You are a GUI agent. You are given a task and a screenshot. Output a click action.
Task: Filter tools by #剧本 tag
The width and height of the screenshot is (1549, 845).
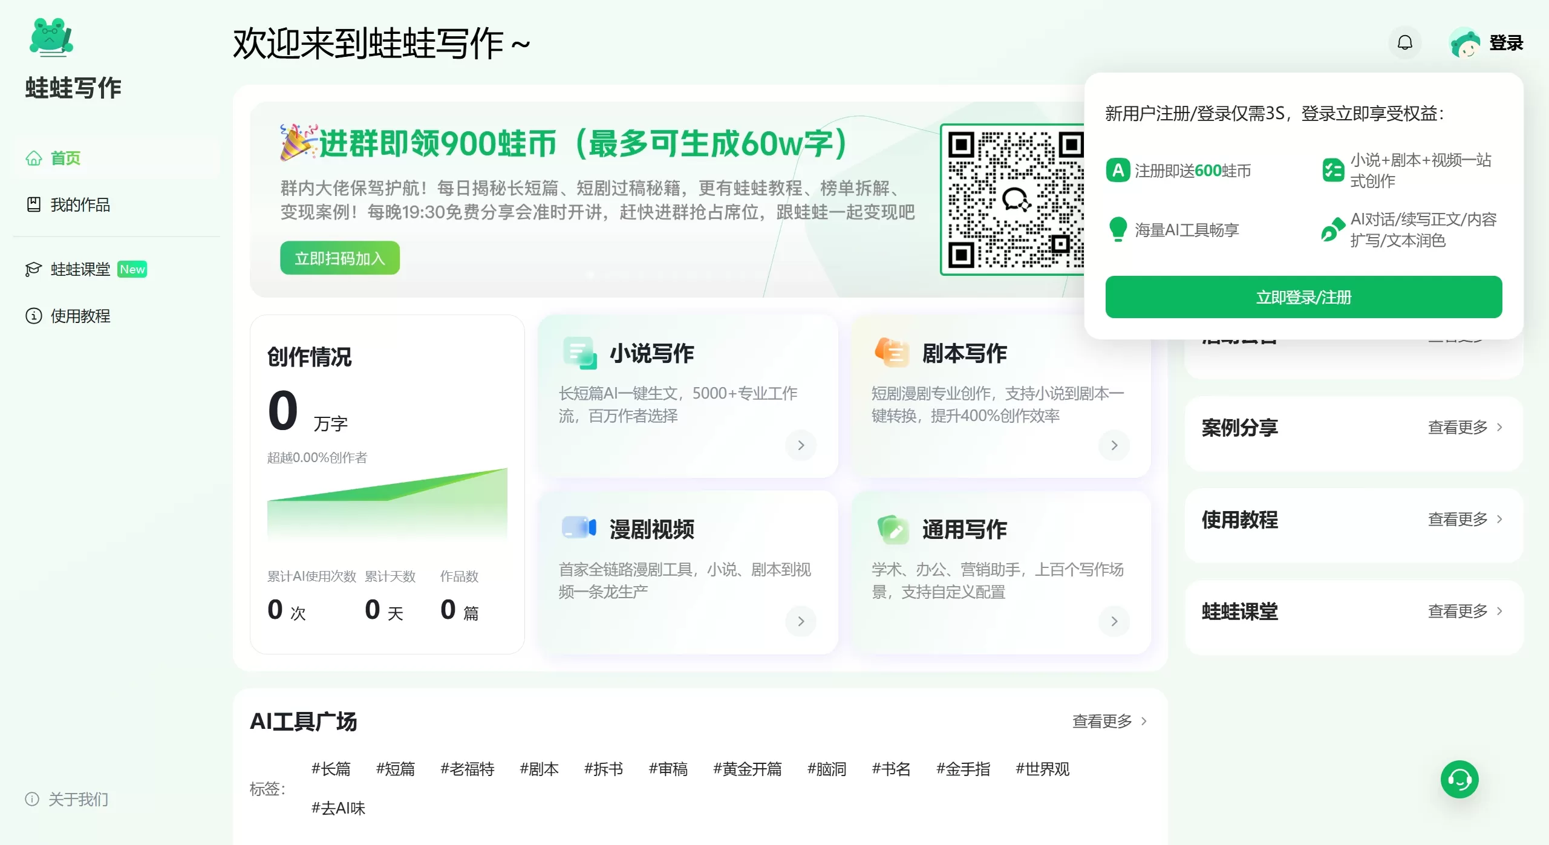pos(540,769)
